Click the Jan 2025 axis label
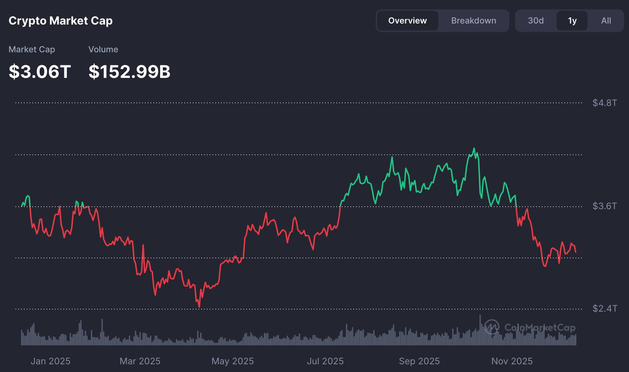The image size is (629, 372). click(x=50, y=361)
